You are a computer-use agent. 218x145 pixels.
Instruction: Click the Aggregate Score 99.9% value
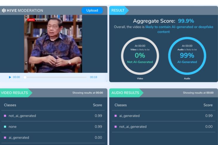click(x=186, y=21)
